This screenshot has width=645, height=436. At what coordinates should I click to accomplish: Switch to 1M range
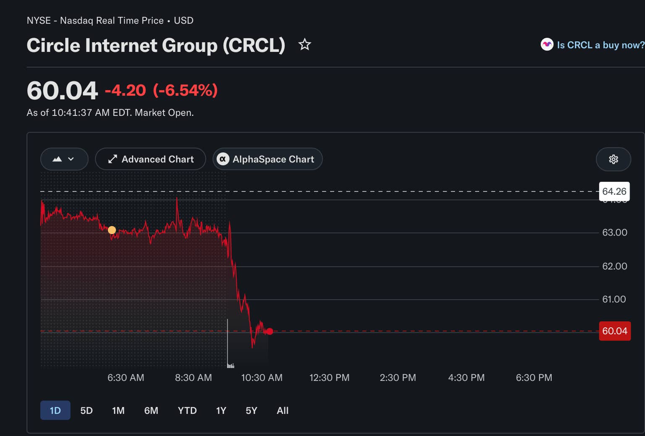(x=118, y=410)
